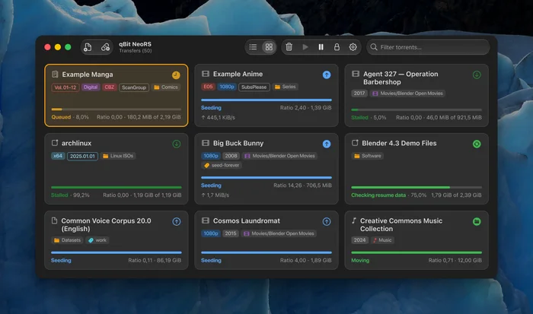Click the search magnifier icon
The height and width of the screenshot is (314, 533).
[x=374, y=47]
